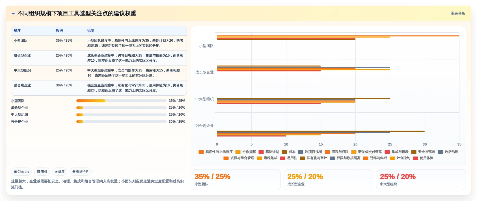The image size is (477, 201).
Task: Toggle the 资源与组合管理 legend entry
Action: (x=239, y=158)
